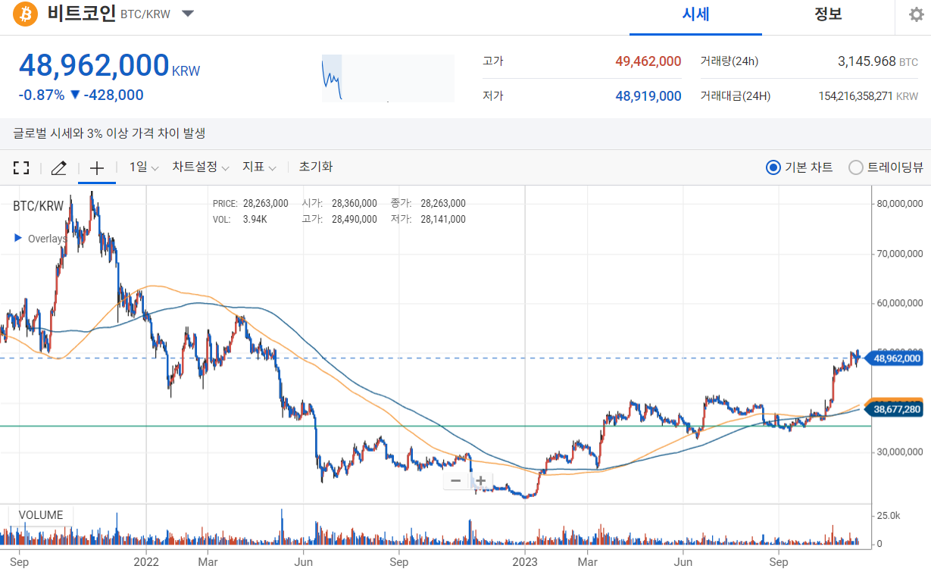The width and height of the screenshot is (931, 572).
Task: Click the mini price sparkline thumbnail
Action: (x=388, y=77)
